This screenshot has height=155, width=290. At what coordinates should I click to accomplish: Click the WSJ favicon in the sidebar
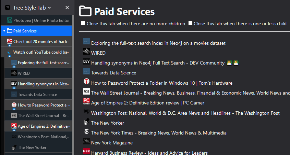point(14,115)
